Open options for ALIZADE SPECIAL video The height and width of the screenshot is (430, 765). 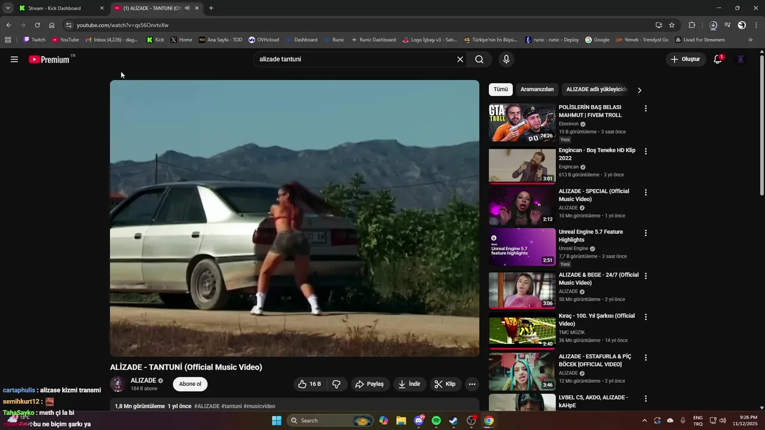(645, 192)
